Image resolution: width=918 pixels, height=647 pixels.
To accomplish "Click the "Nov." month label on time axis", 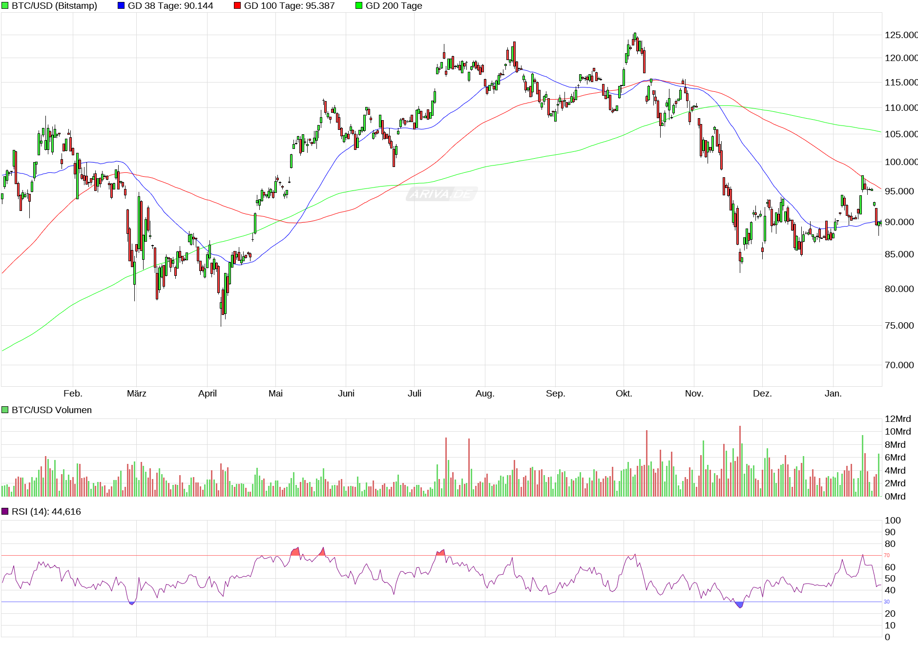I will [x=694, y=394].
